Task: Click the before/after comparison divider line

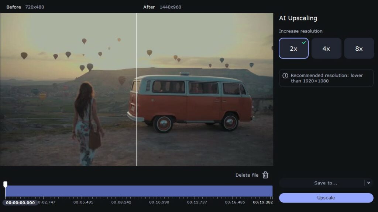Action: point(137,110)
